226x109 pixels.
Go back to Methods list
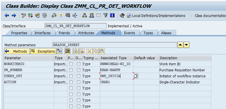17,51
